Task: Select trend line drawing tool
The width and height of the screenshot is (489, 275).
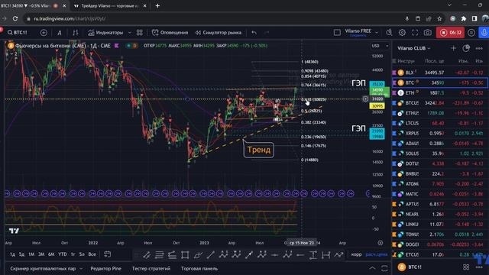Action: 211,255
